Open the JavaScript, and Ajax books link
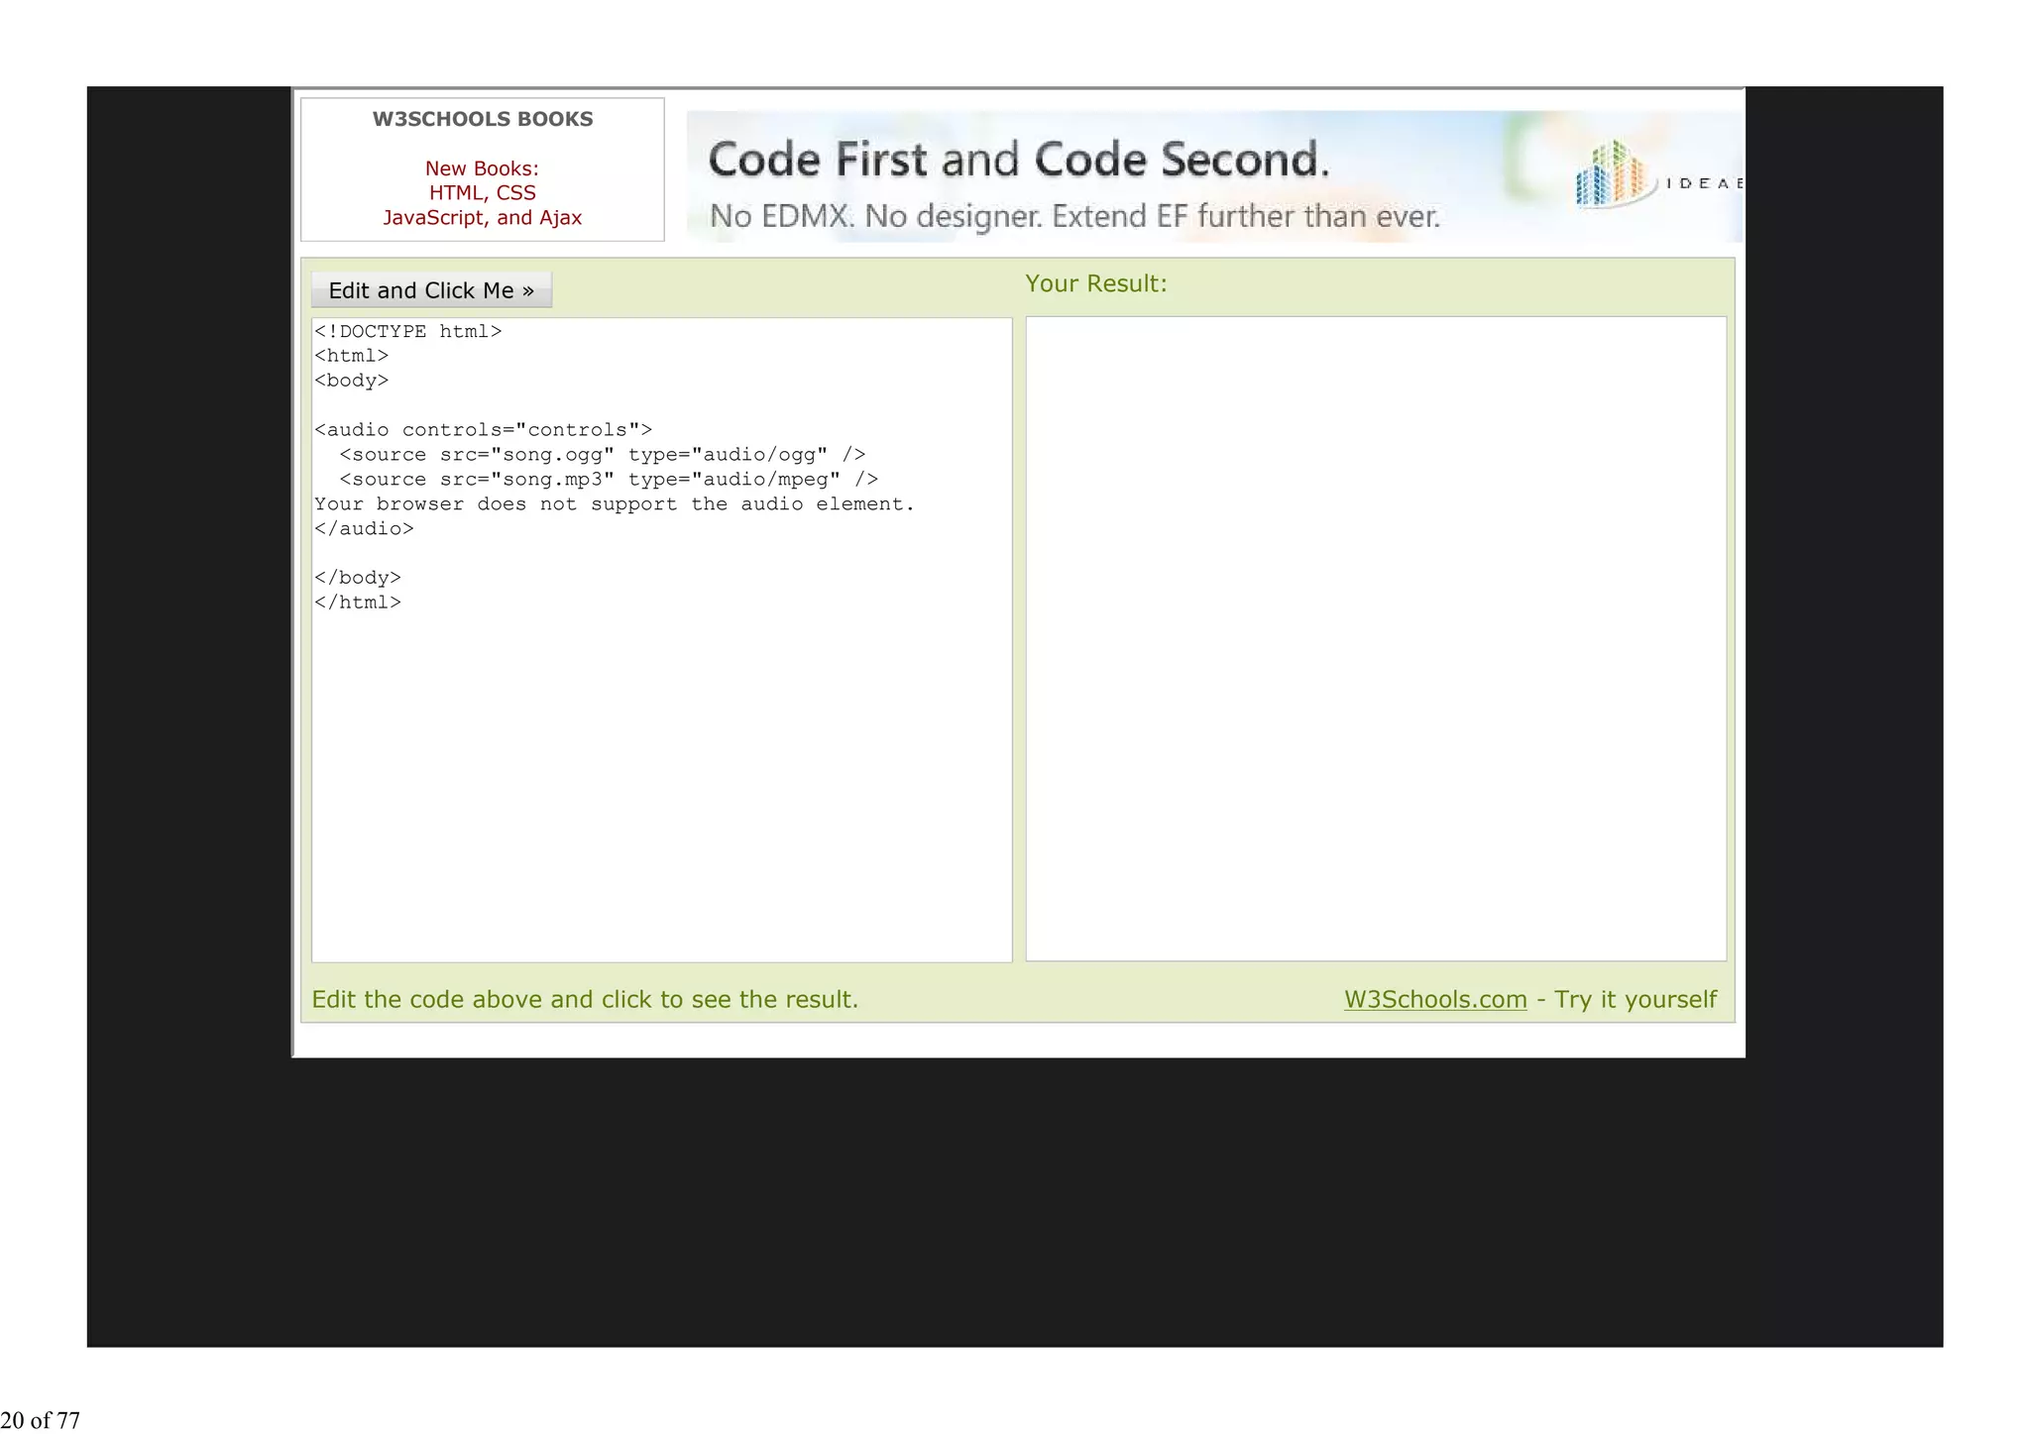2030x1434 pixels. (482, 218)
